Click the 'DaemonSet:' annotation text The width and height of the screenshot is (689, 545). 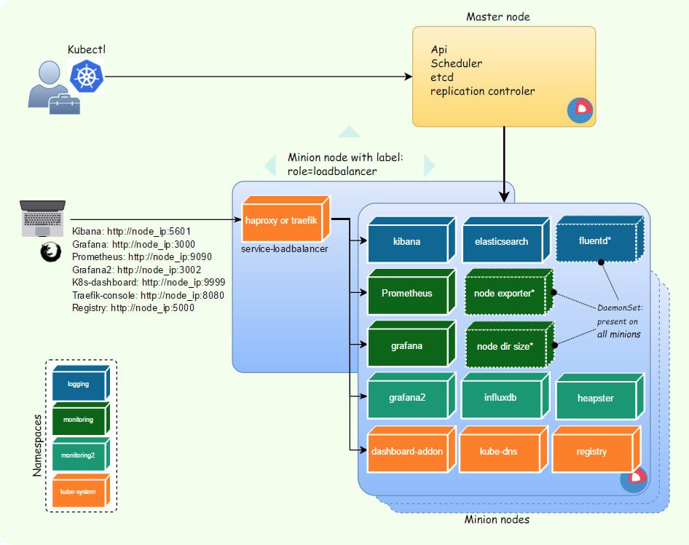click(x=620, y=307)
